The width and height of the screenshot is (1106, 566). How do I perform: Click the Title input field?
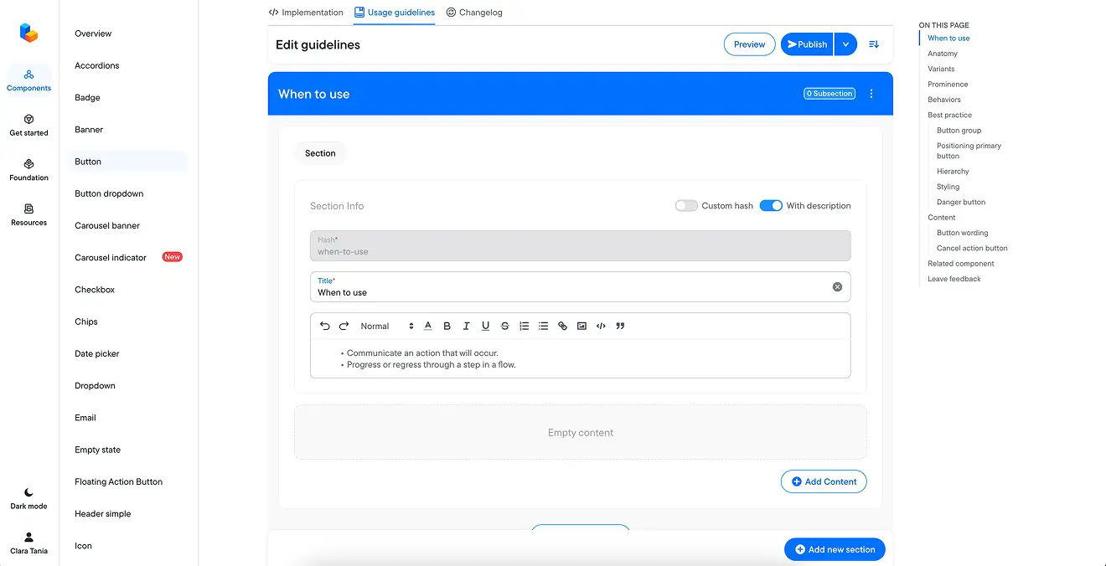pyautogui.click(x=580, y=286)
